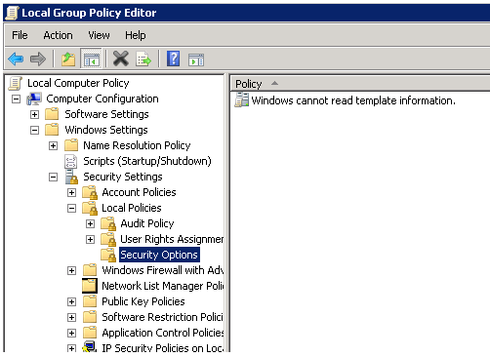This screenshot has width=490, height=357.
Task: Click the template information message icon
Action: point(242,99)
